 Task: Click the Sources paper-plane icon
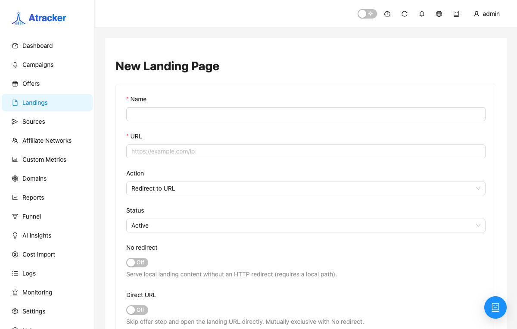[x=15, y=122]
